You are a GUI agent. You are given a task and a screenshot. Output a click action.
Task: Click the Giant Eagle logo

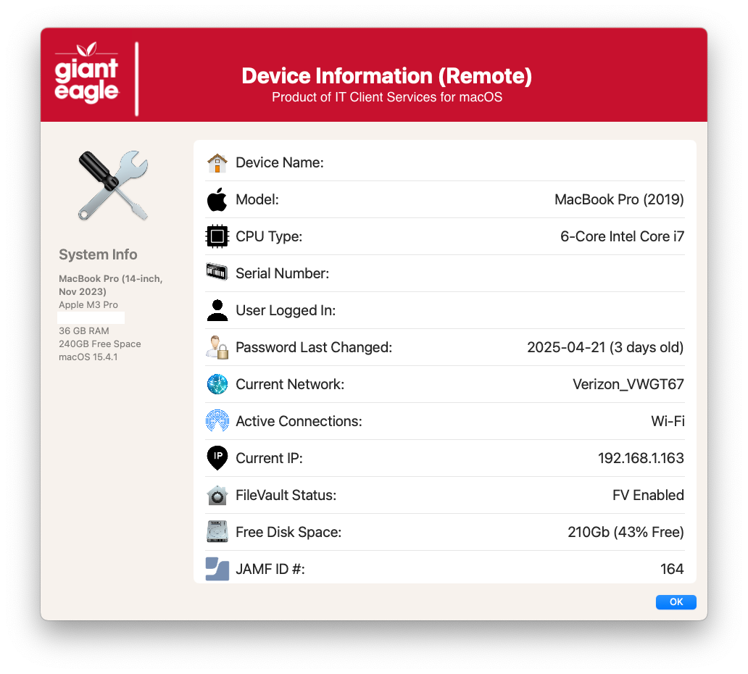point(86,72)
